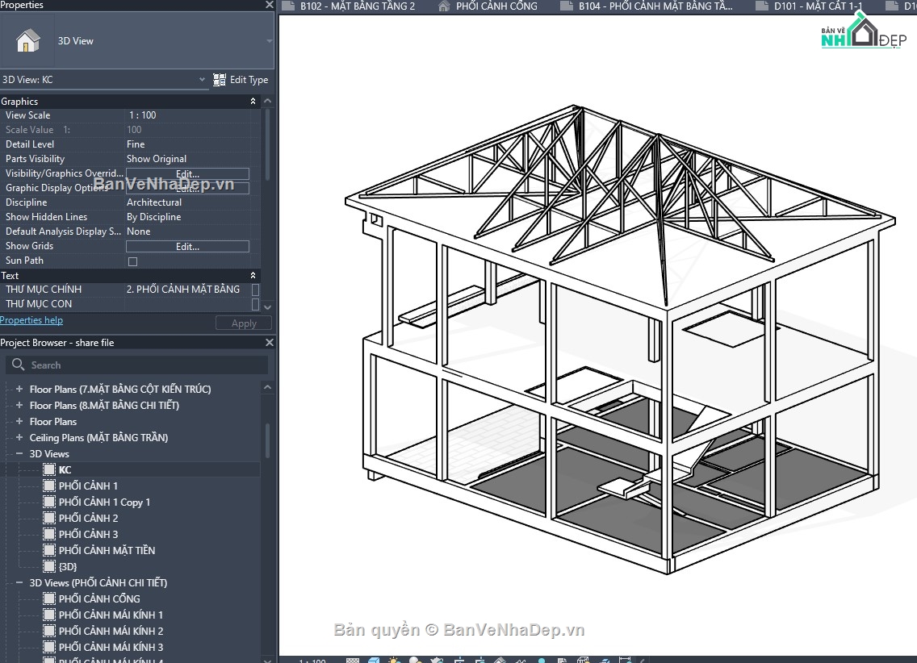Select the PHỐI CẢNH 3 view icon
Screen dimensions: 917x663
coord(49,534)
